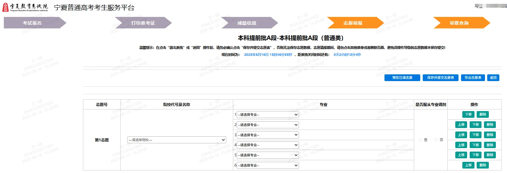Screen dimensions: 507x173
Task: Open the 录取查询 step
Action: click(459, 23)
